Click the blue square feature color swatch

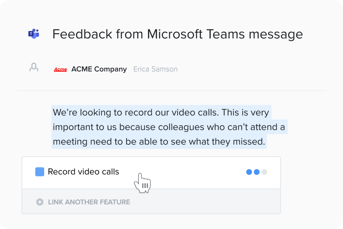pos(40,172)
